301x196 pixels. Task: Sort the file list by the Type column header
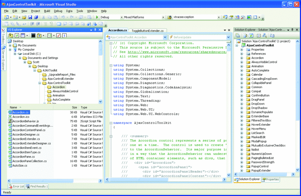click(x=91, y=107)
